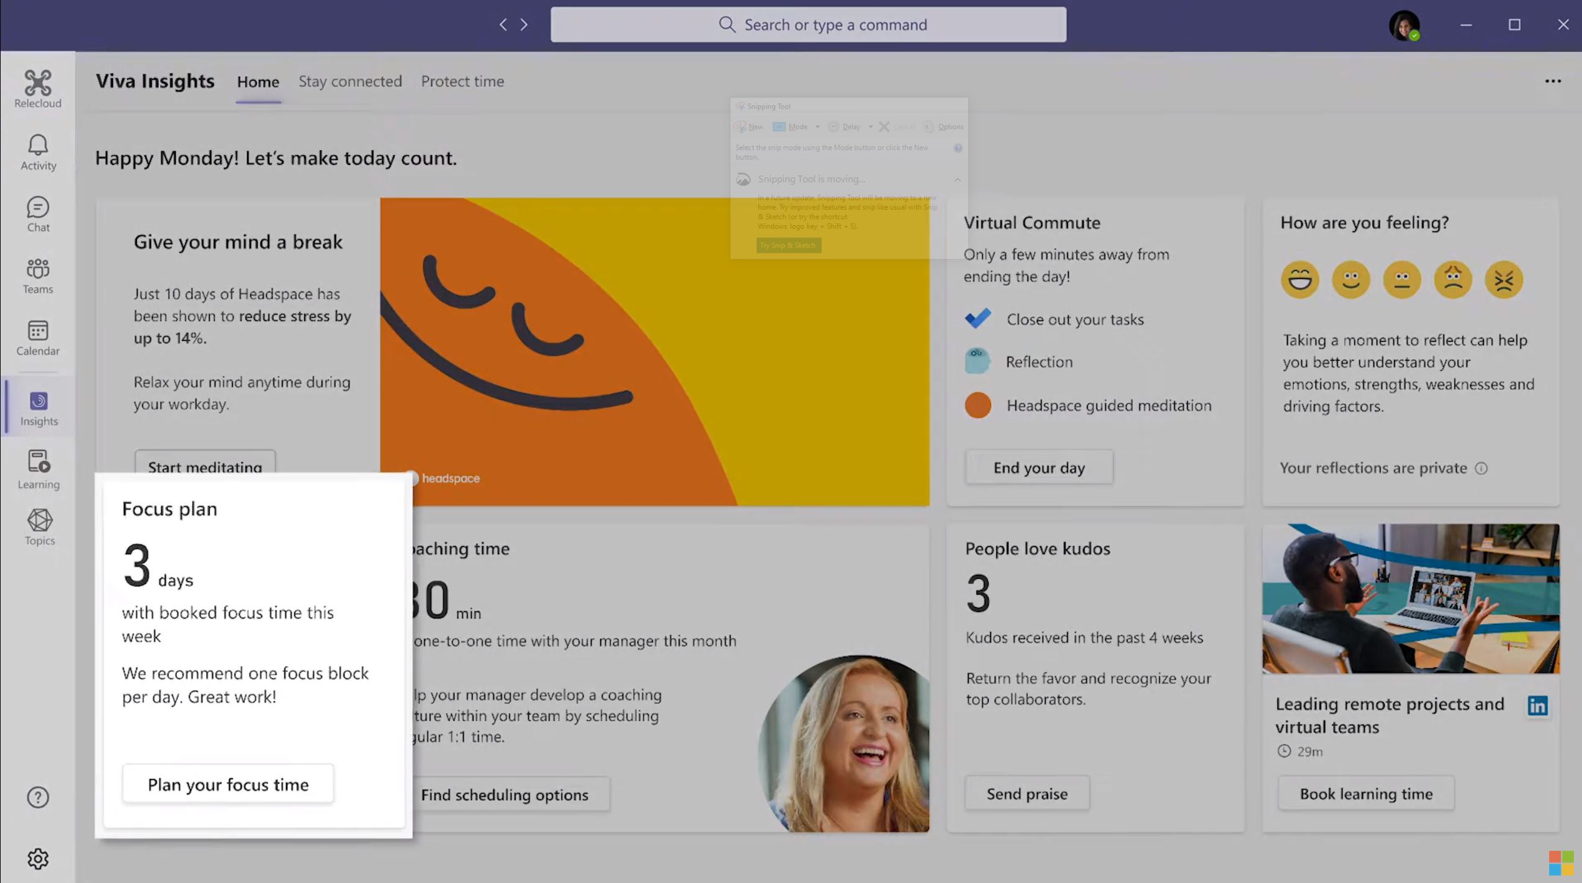Click the How are you feeling heading
1582x883 pixels.
tap(1364, 223)
